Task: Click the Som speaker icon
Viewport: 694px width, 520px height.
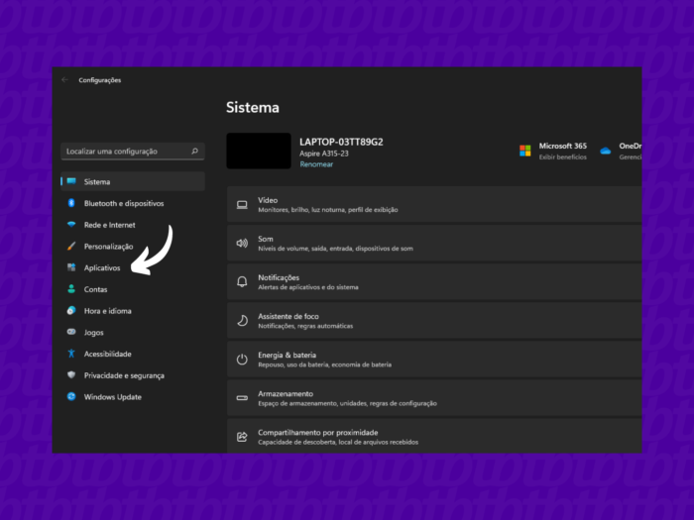Action: [x=242, y=244]
